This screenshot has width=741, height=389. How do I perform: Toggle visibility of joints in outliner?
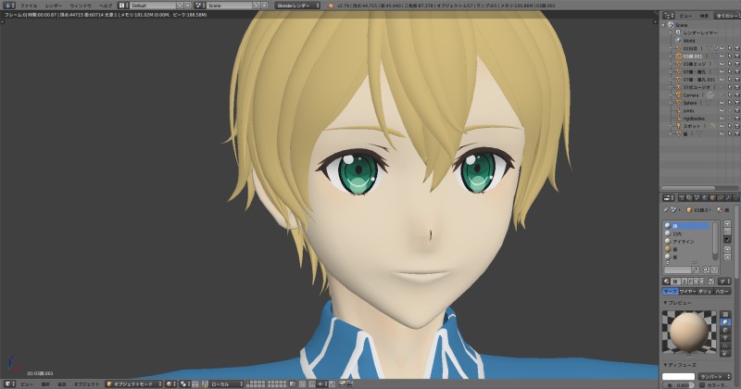tap(722, 110)
